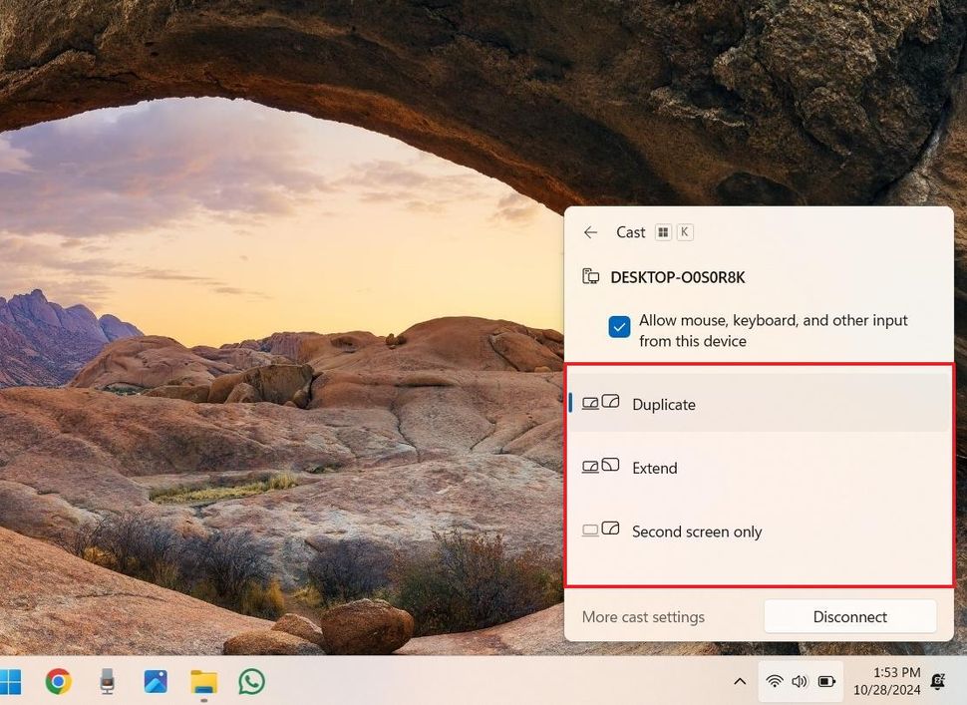The height and width of the screenshot is (705, 967).
Task: Open the Photos app on the taskbar
Action: coord(155,681)
